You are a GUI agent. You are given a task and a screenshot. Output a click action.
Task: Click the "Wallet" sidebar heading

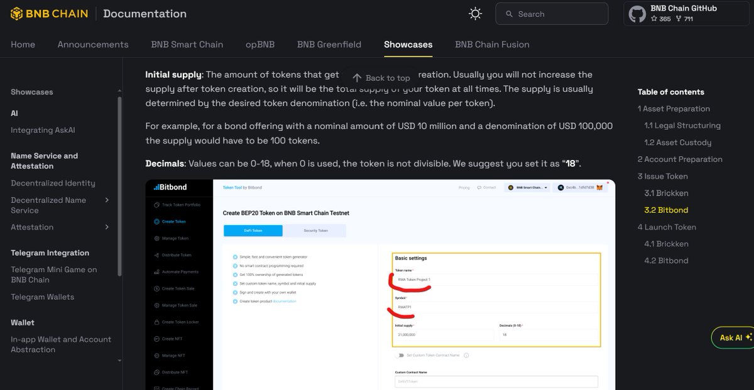click(23, 322)
